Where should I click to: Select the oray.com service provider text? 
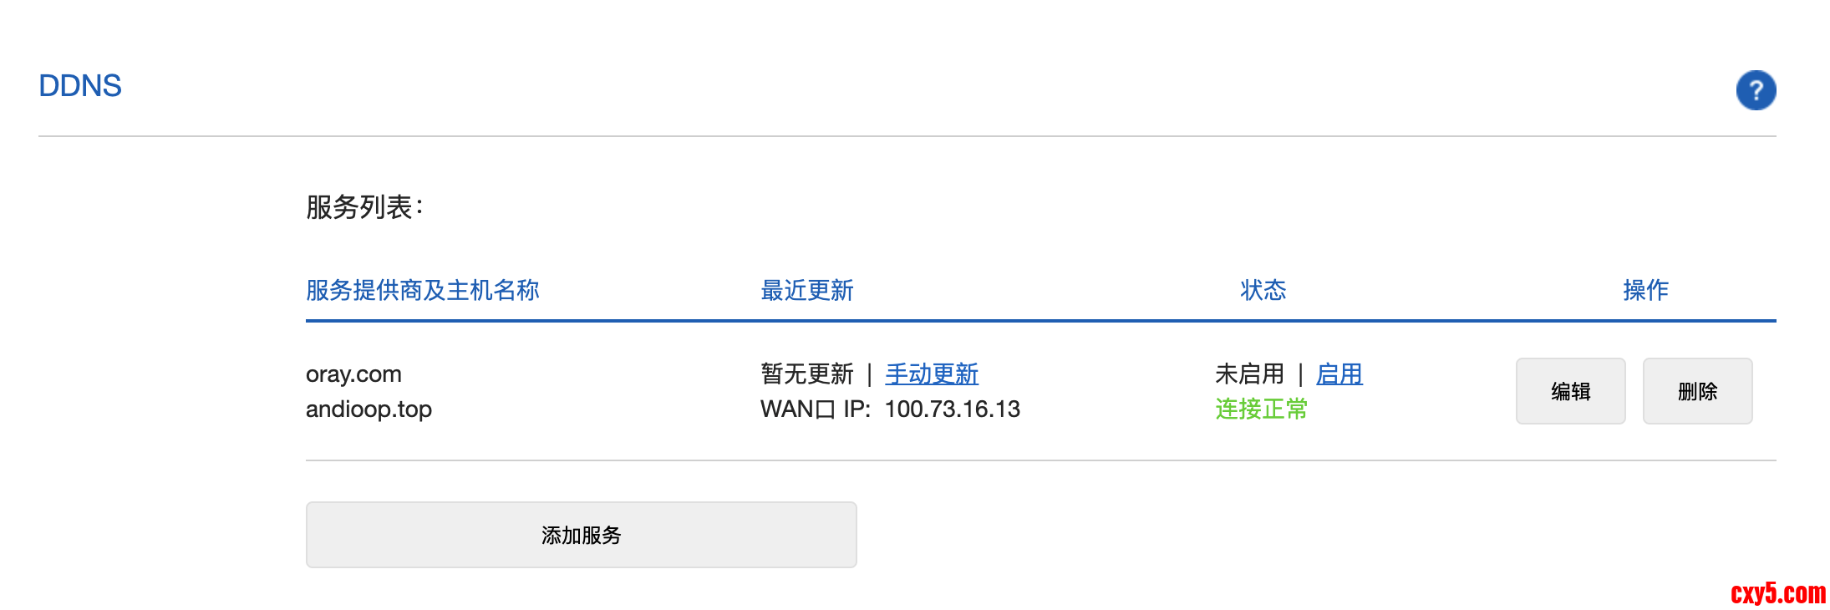coord(353,374)
